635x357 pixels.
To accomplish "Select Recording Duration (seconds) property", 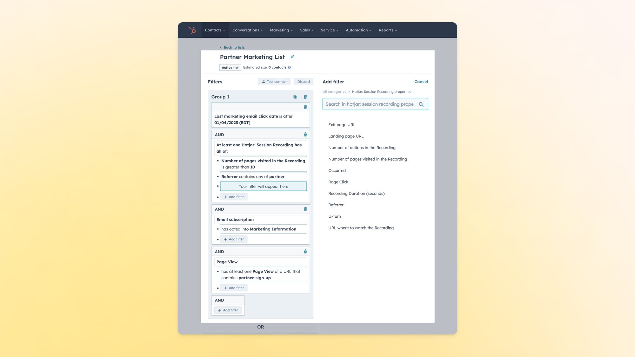I will click(x=357, y=194).
